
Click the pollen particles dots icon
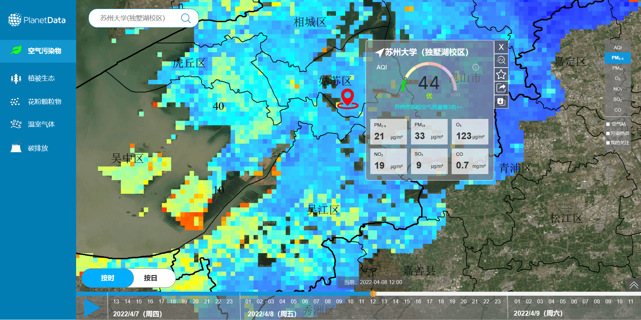(16, 102)
